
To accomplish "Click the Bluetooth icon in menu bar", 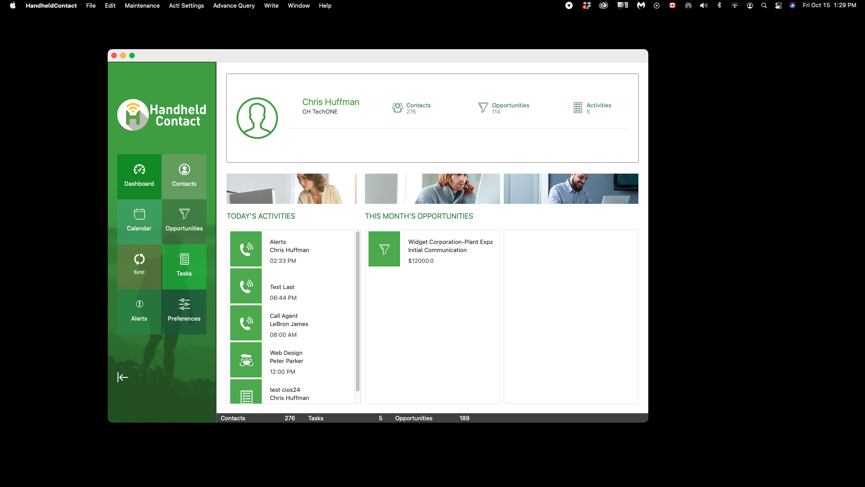I will 719,5.
